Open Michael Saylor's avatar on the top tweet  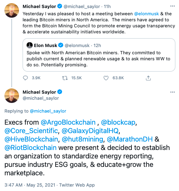coord(12,10)
